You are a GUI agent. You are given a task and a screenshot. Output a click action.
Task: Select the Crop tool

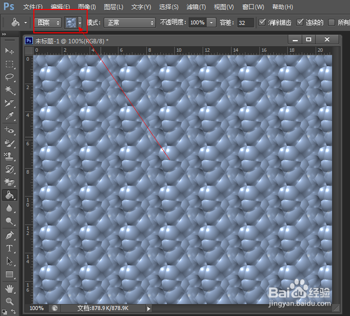(x=9, y=103)
